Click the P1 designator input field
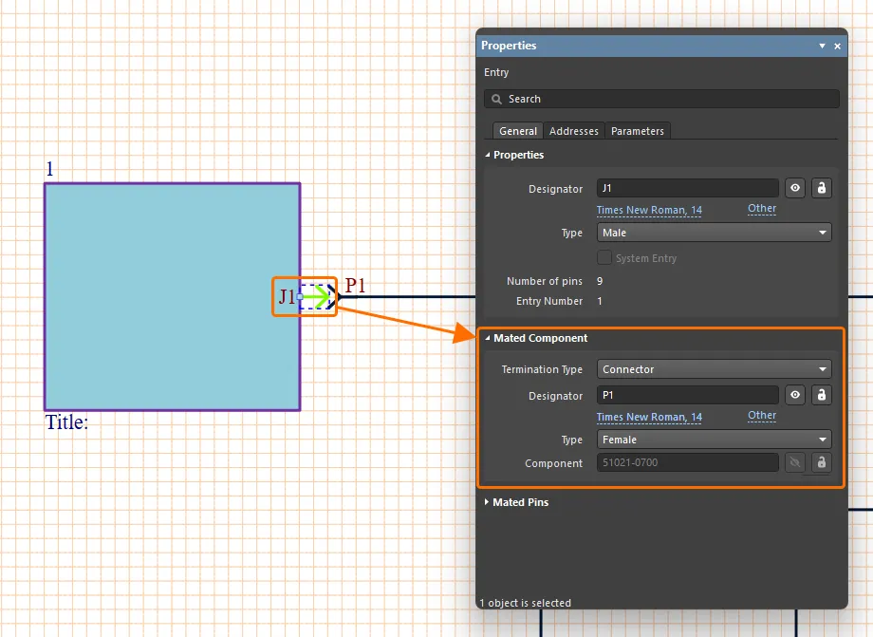The image size is (873, 637). (687, 395)
